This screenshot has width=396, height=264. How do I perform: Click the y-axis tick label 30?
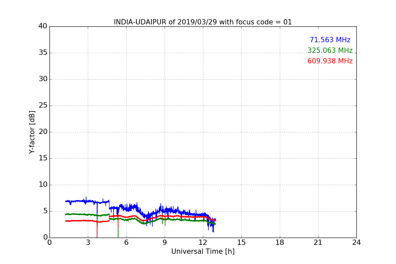tap(43, 79)
